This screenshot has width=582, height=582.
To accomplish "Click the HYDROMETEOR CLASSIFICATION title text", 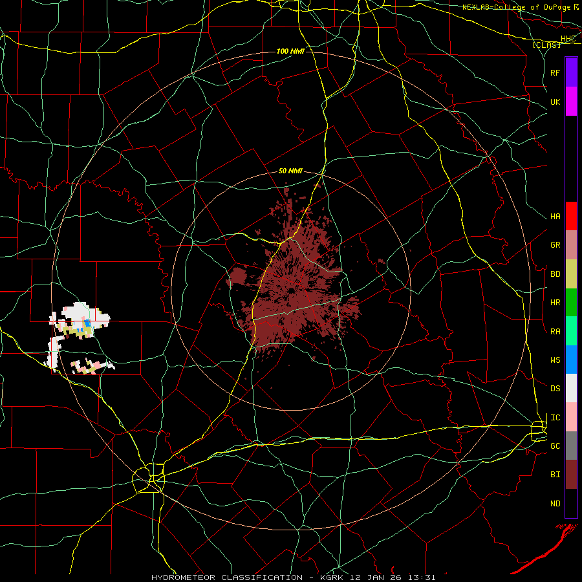I will [x=227, y=577].
